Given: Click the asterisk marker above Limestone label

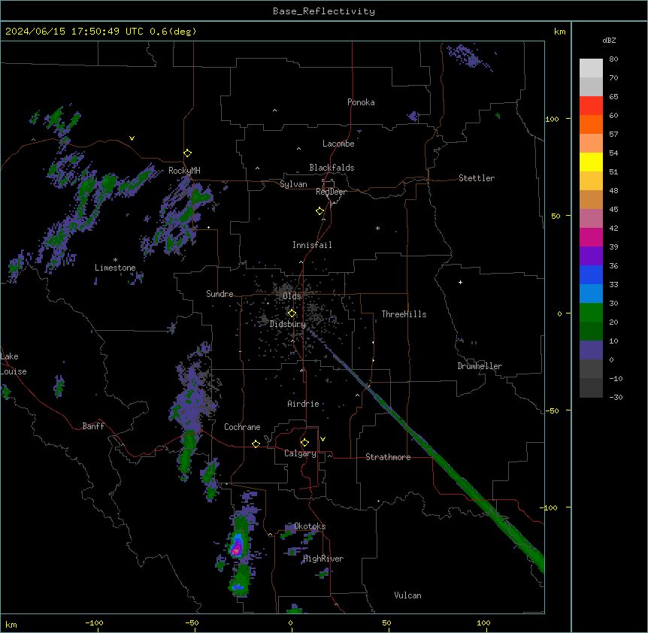Looking at the screenshot, I should [x=115, y=260].
